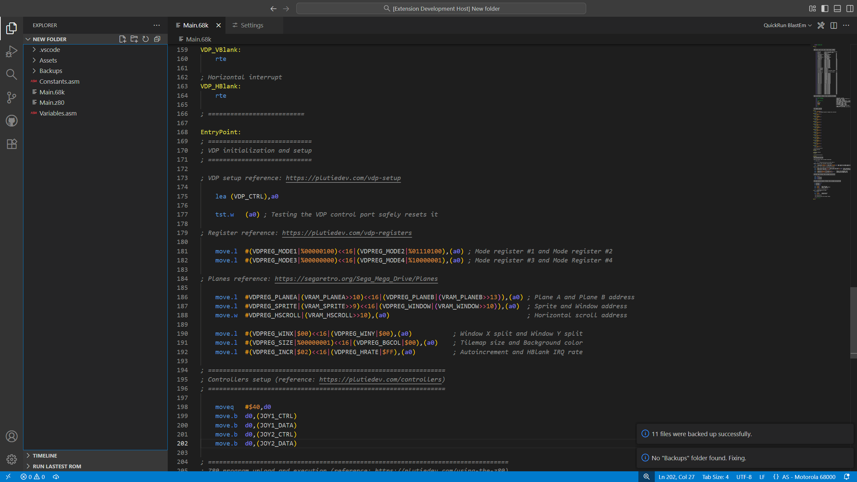Toggle the primary side bar
Screen dimensions: 857x482
[825, 9]
